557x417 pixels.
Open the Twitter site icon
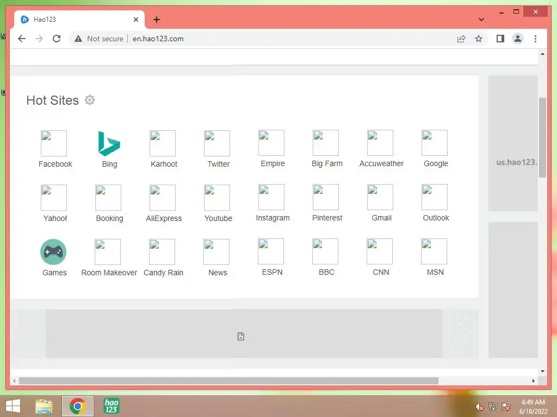click(x=217, y=143)
